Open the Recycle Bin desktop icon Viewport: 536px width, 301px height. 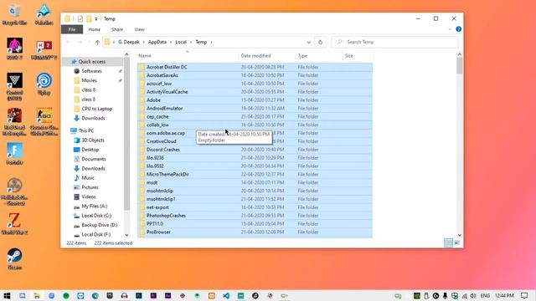[14, 14]
